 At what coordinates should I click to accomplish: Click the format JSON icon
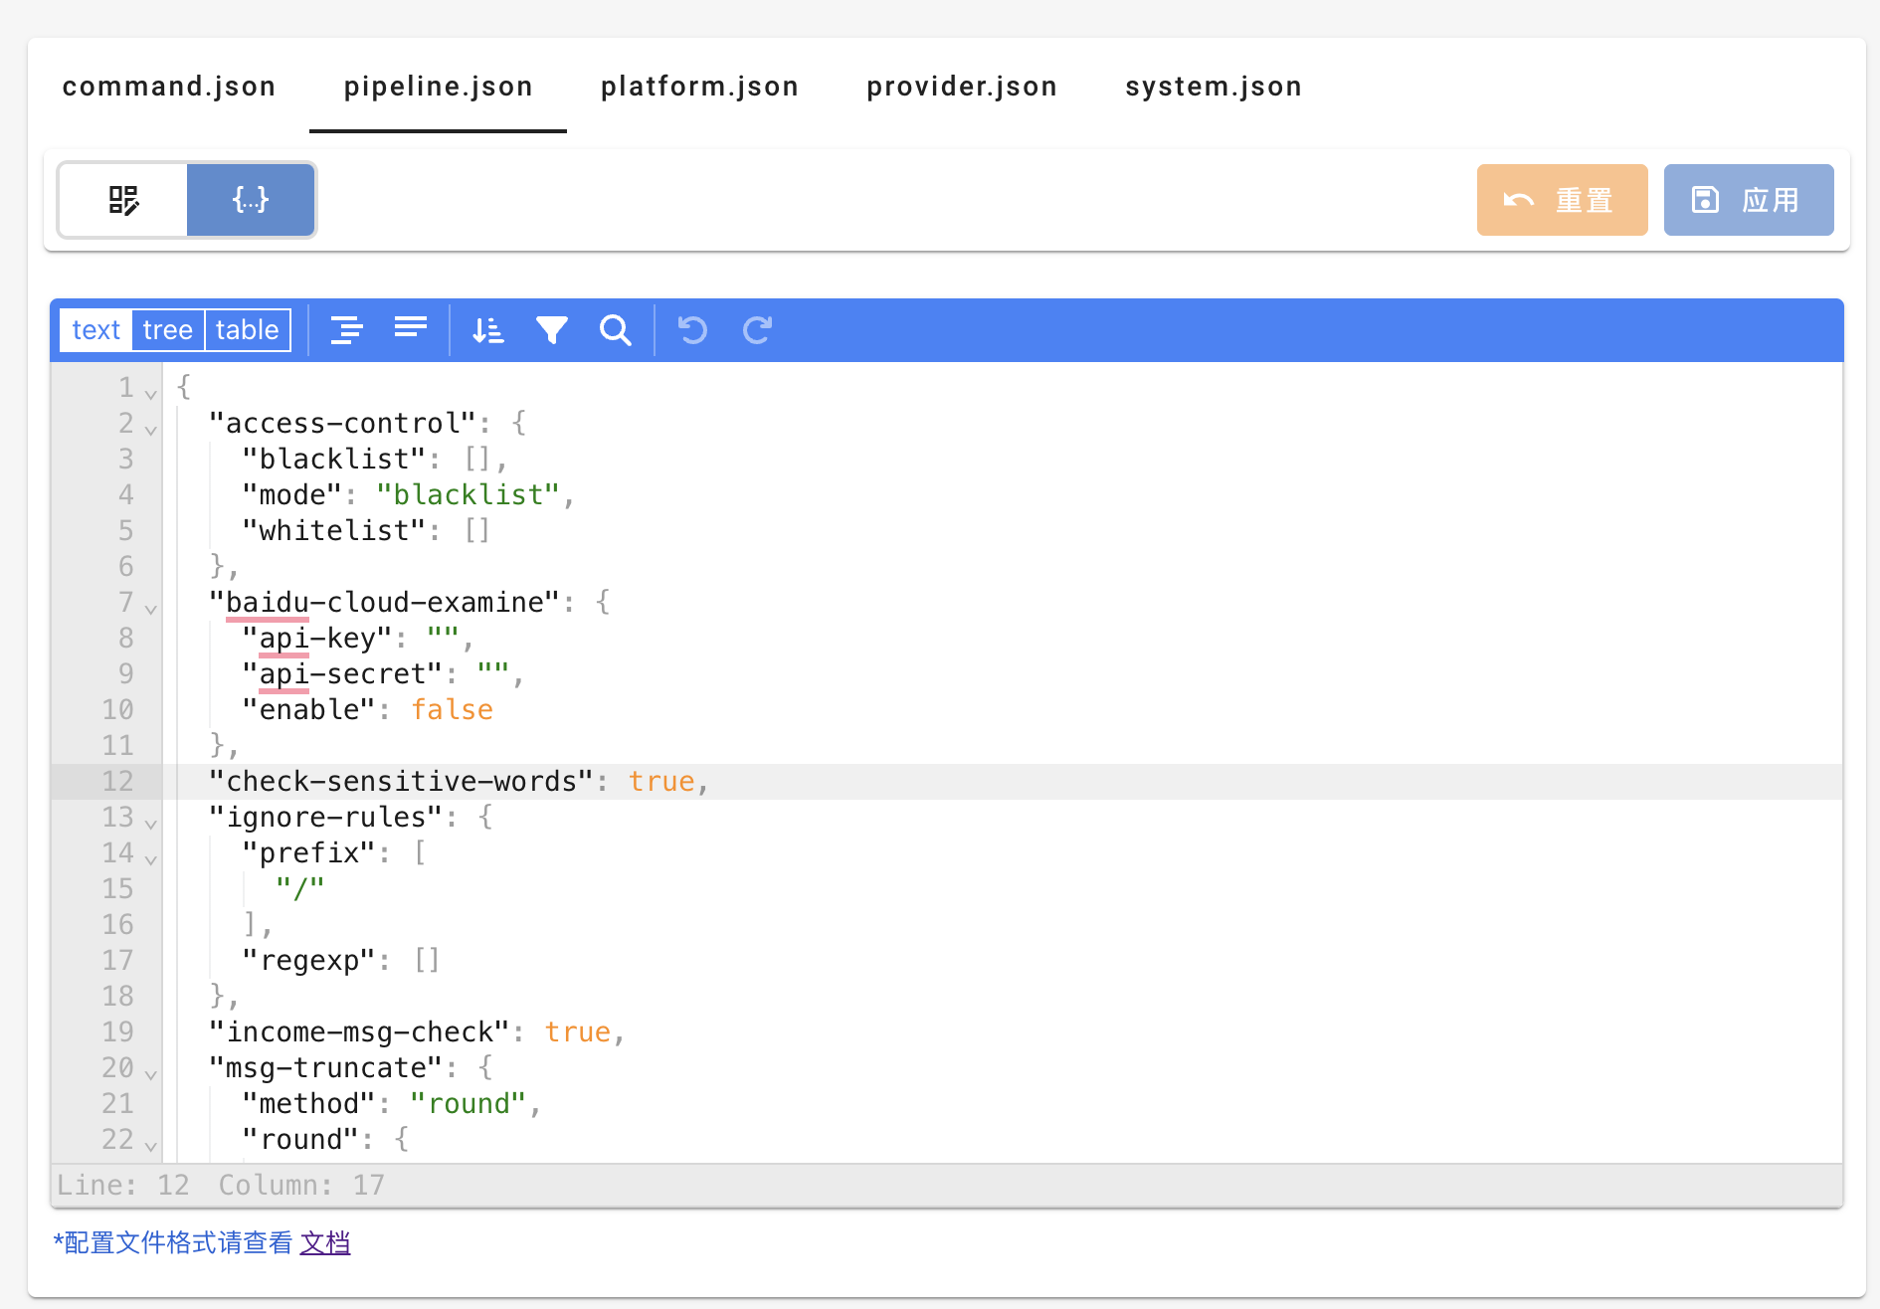click(346, 330)
